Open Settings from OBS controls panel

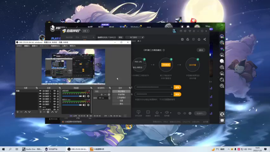click(x=122, y=101)
